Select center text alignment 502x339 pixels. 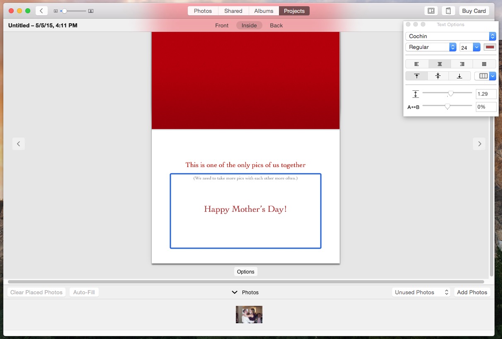(x=439, y=63)
